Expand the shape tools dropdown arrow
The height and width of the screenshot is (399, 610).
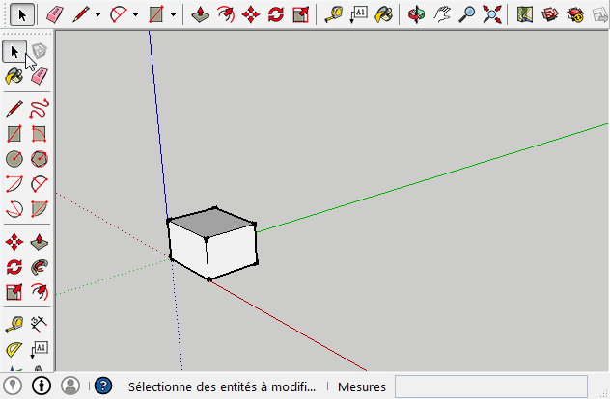tap(173, 15)
